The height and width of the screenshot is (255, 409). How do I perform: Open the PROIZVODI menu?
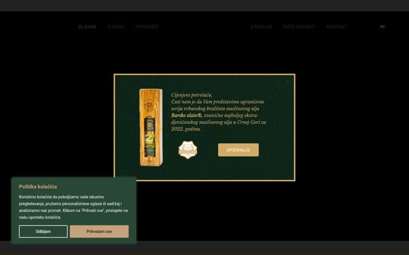click(x=147, y=27)
